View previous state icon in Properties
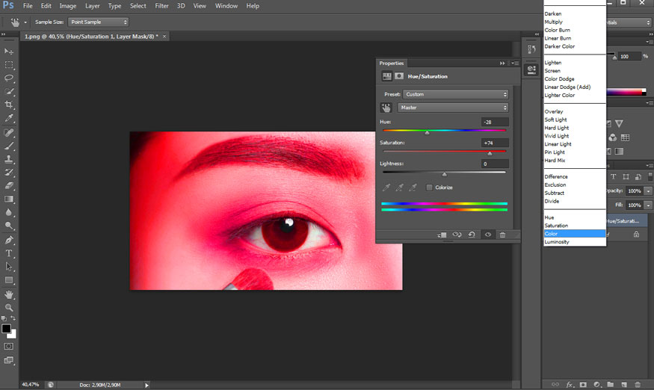 (457, 235)
